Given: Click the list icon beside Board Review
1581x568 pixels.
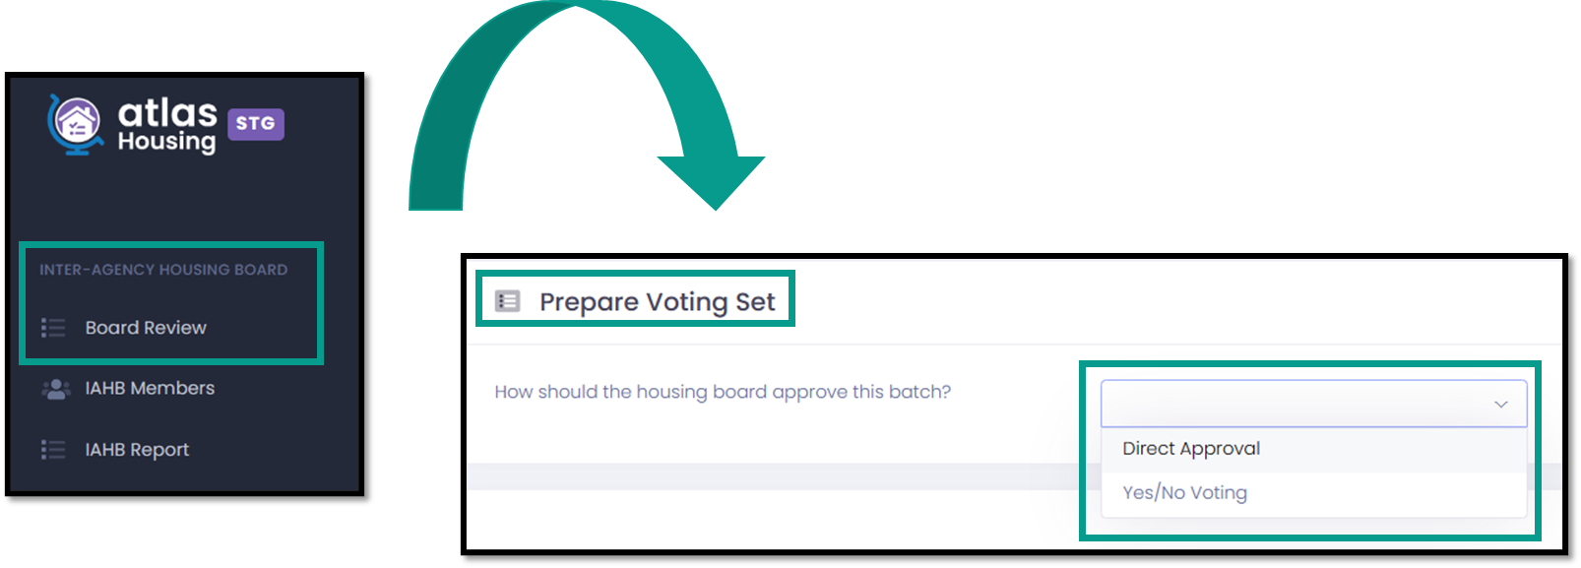Looking at the screenshot, I should click(53, 328).
